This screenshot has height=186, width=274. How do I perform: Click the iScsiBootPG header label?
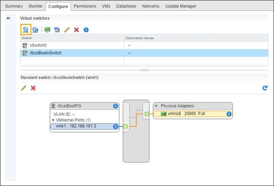coord(69,106)
